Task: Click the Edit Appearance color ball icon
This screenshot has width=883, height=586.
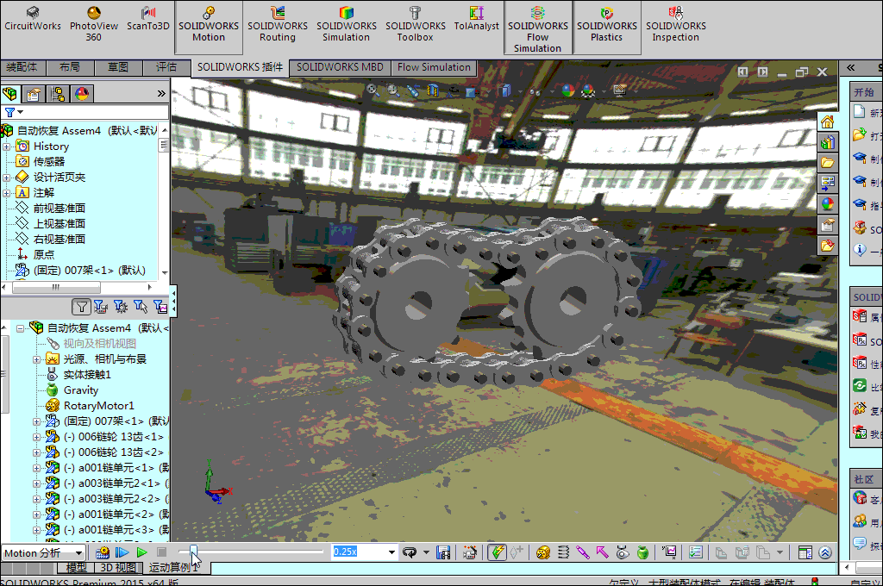Action: 567,90
